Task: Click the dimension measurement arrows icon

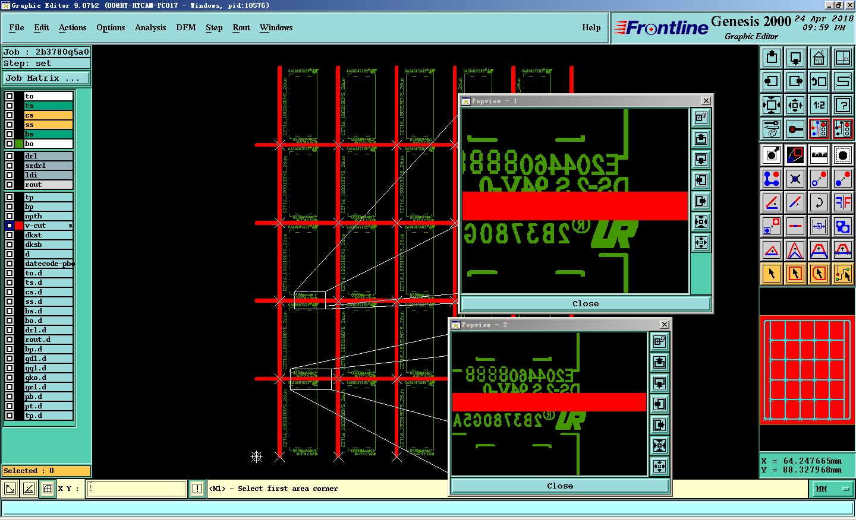Action: tap(819, 226)
